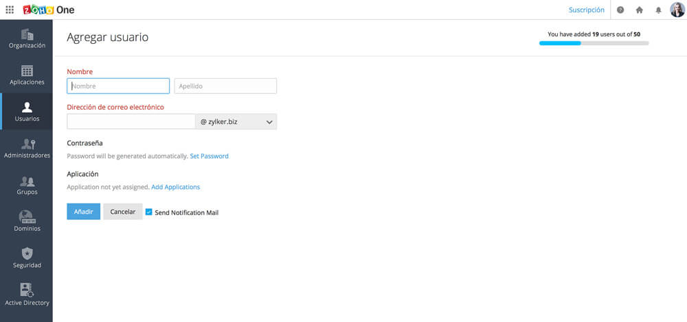This screenshot has width=687, height=322.
Task: Open the Active Directory section
Action: 27,295
